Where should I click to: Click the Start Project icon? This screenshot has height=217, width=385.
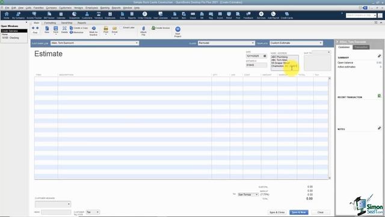pyautogui.click(x=178, y=32)
